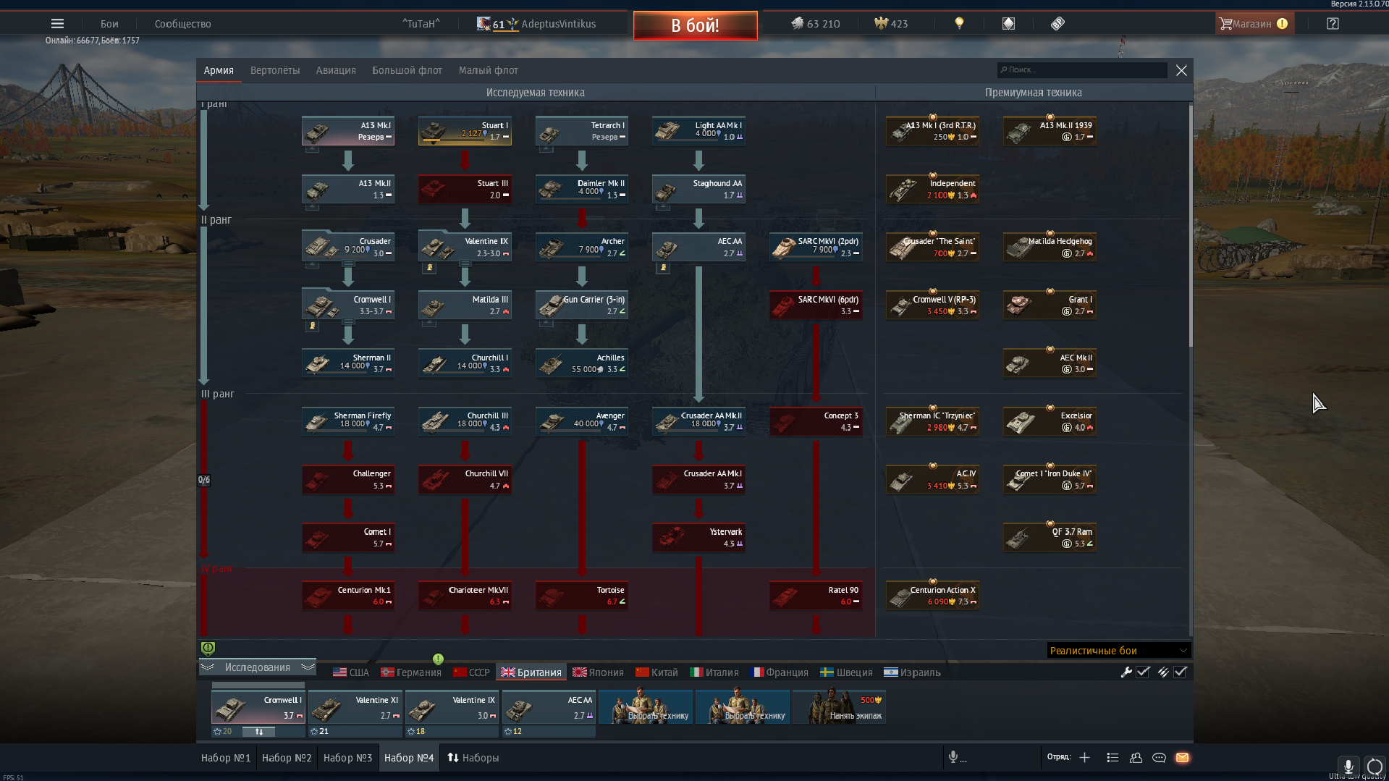Open the chat bubble icon

pos(1159,757)
